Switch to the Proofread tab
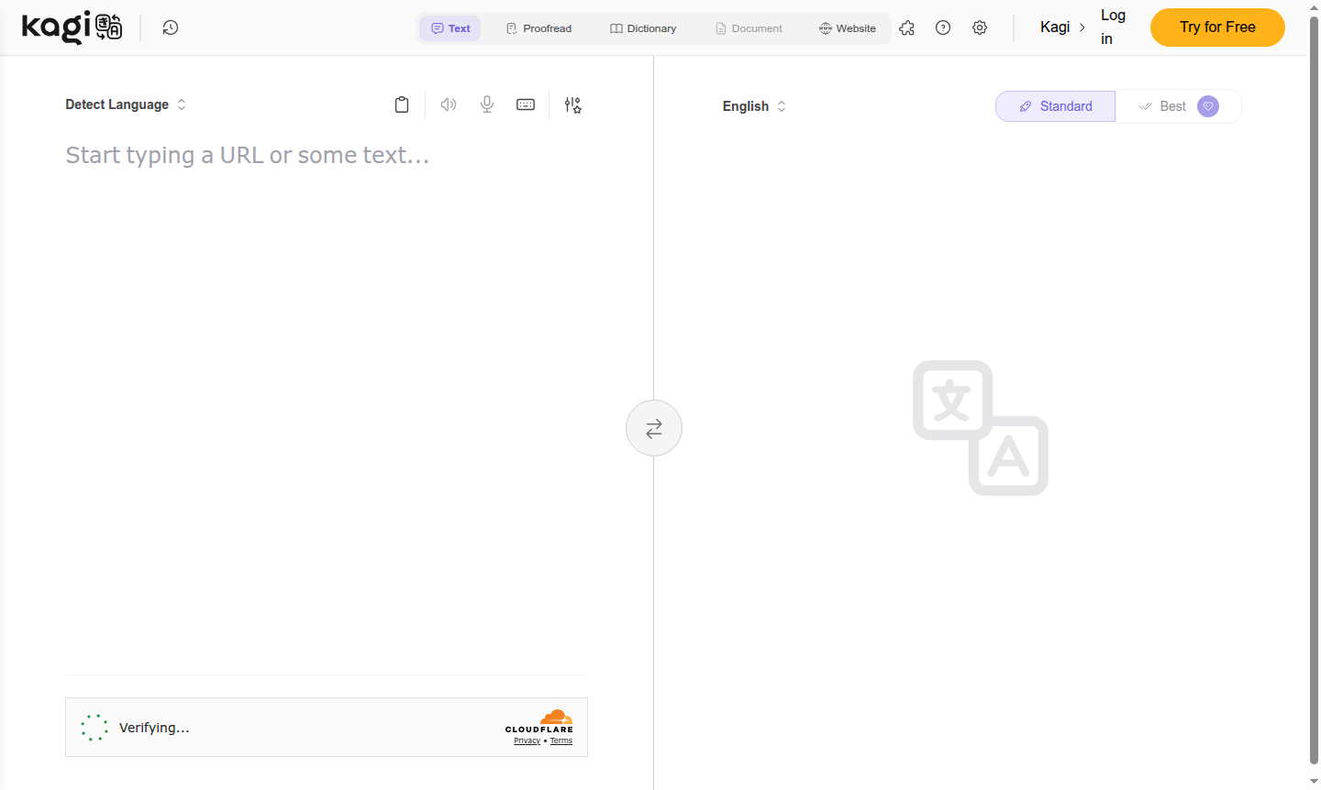1321x790 pixels. [x=538, y=27]
